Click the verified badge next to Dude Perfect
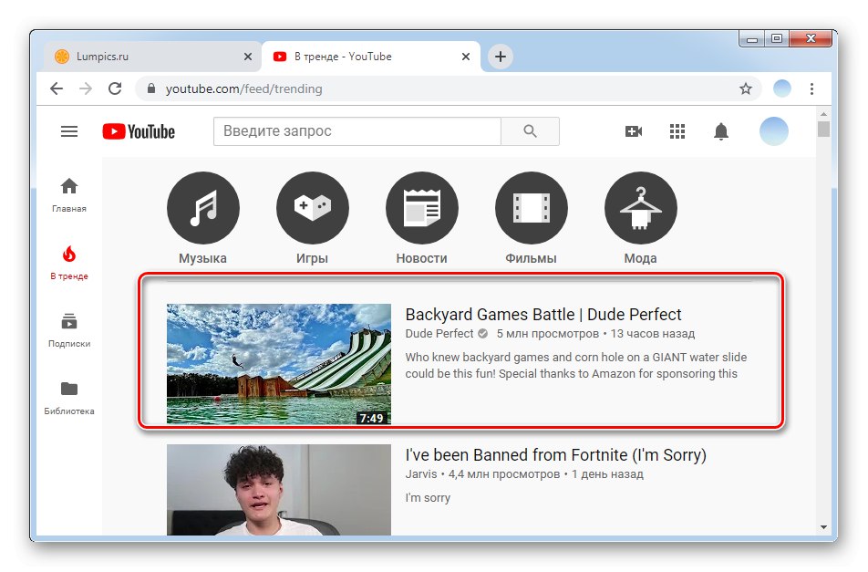This screenshot has height=572, width=868. pos(482,333)
